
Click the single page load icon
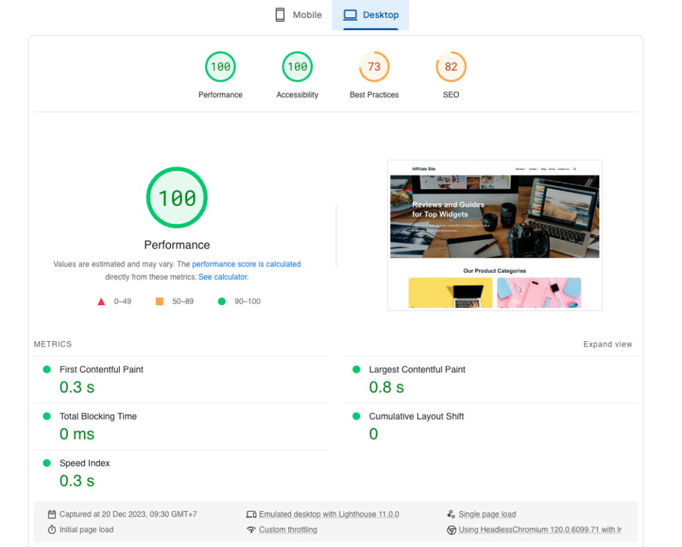coord(452,514)
